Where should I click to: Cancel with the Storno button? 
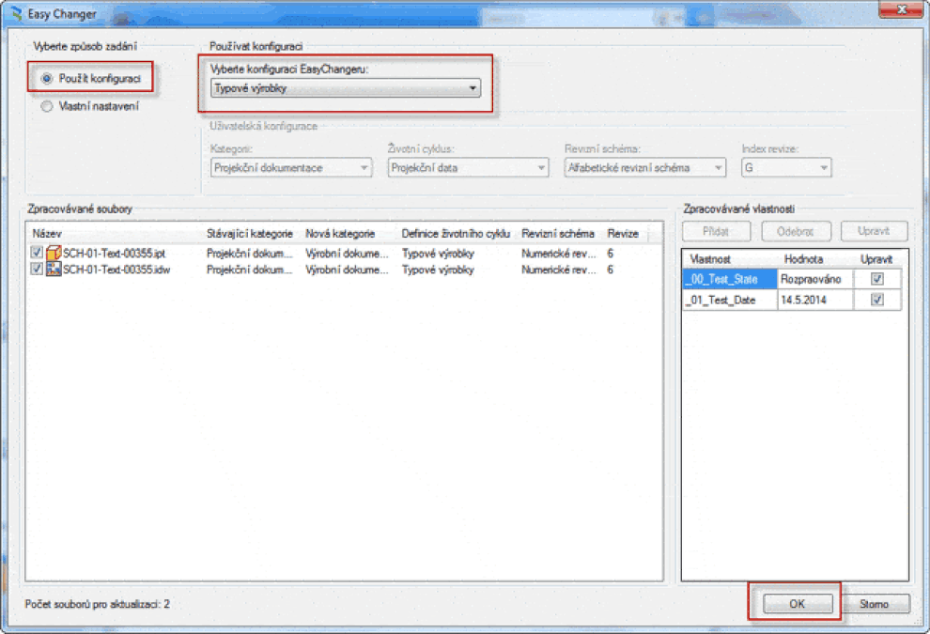(875, 604)
